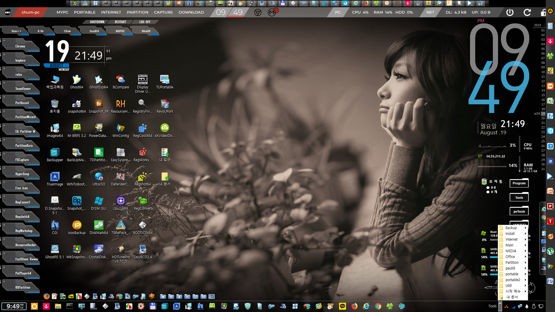Click the PC label in top bar
This screenshot has height=312, width=555.
point(338,12)
